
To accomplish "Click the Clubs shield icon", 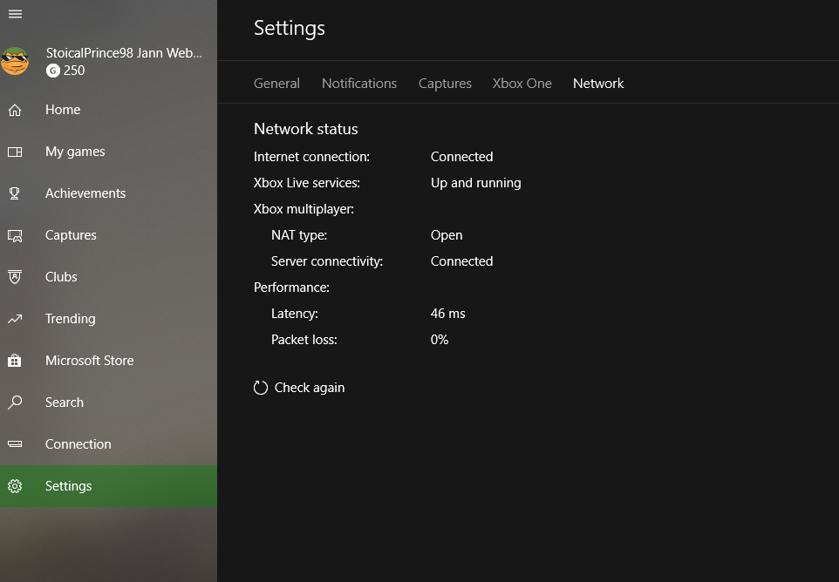I will point(15,277).
